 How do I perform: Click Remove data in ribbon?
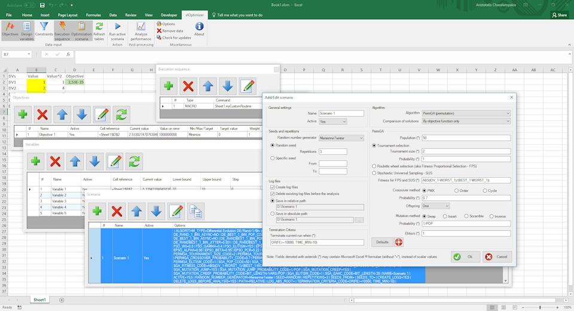coord(170,31)
